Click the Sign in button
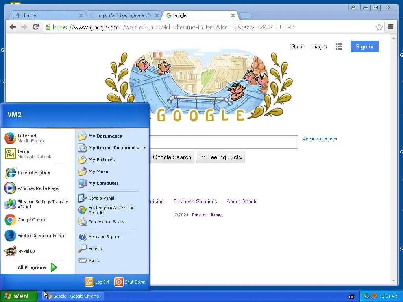Image resolution: width=403 pixels, height=302 pixels. pyautogui.click(x=364, y=46)
